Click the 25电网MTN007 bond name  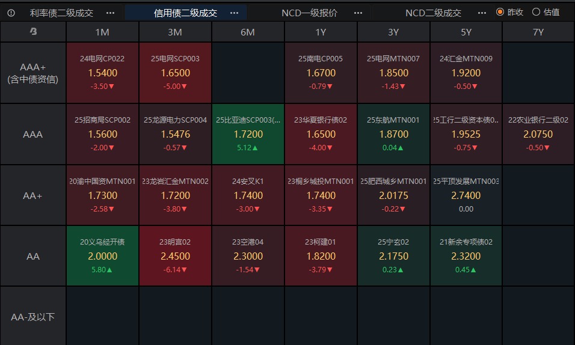[x=393, y=59]
